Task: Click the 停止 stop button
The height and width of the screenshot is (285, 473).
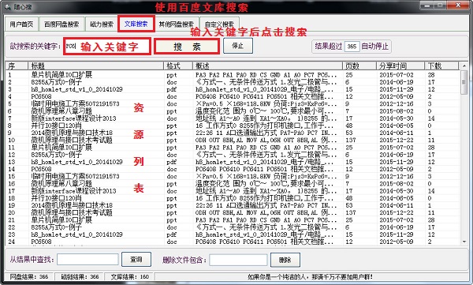Action: (238, 46)
